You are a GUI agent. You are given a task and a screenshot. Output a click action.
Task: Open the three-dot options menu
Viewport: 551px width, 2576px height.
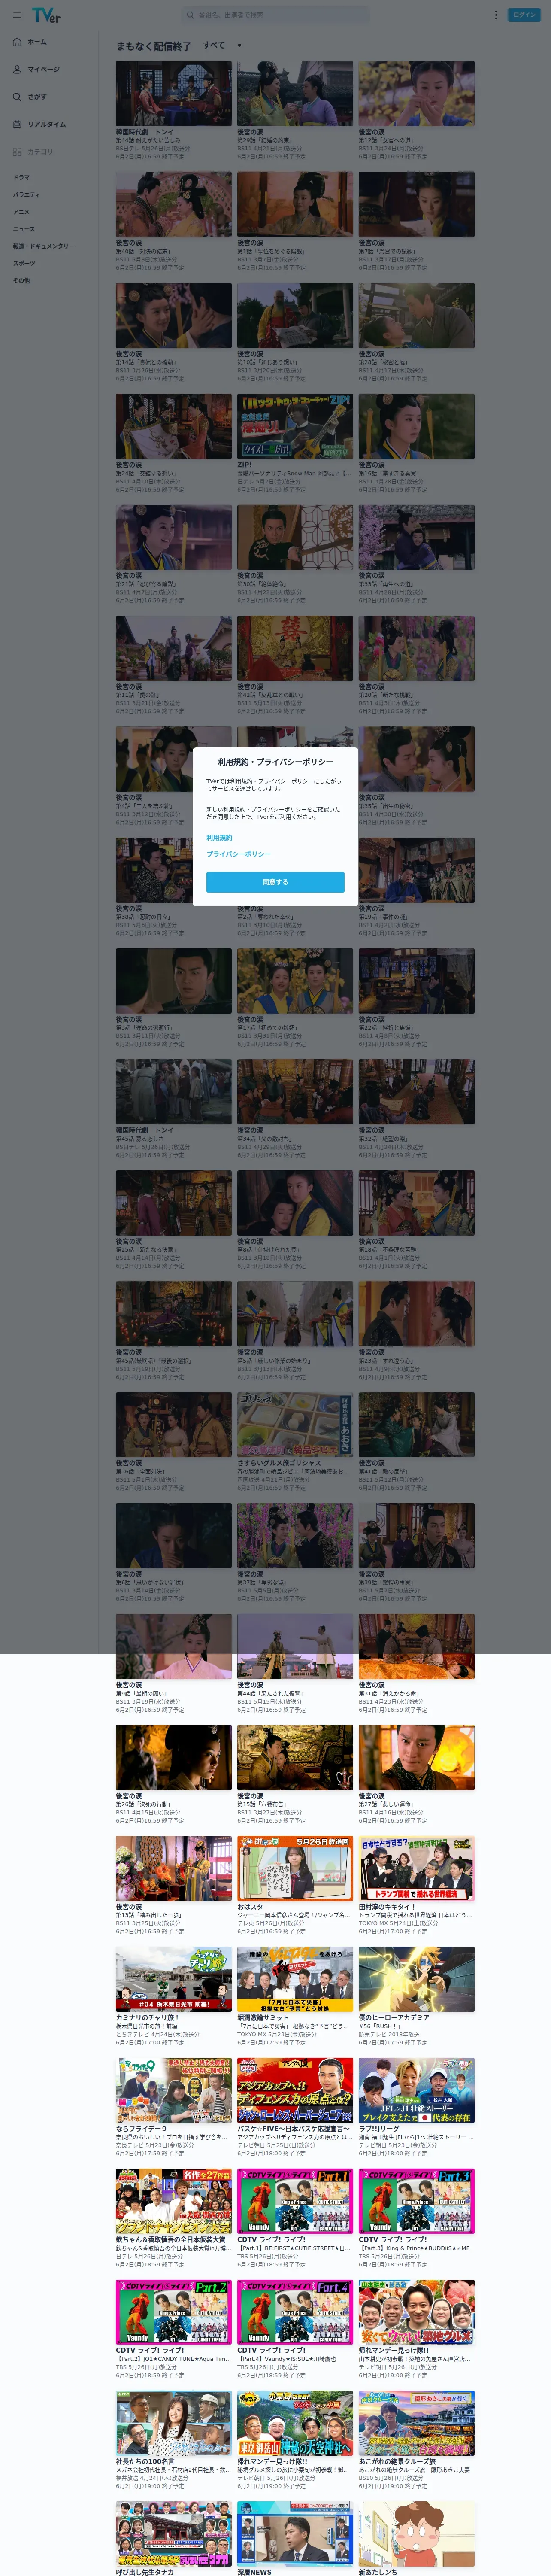(495, 15)
